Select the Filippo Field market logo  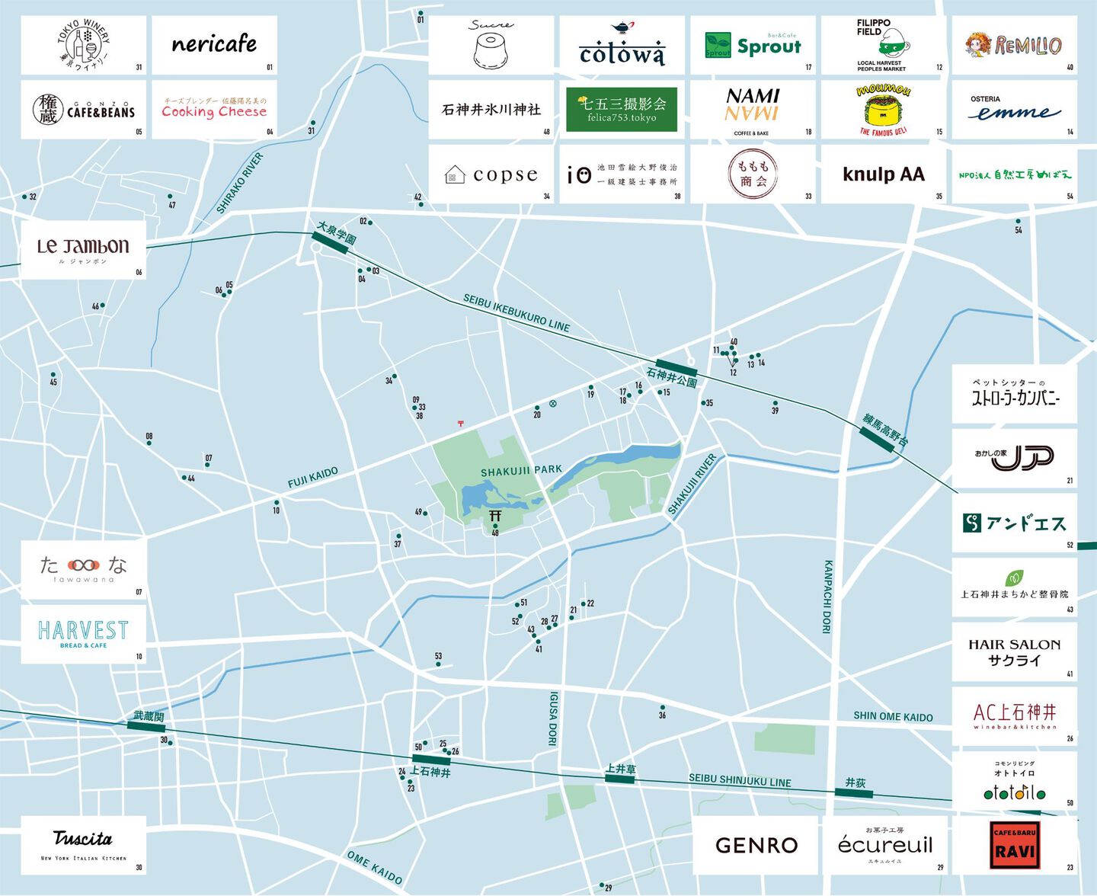click(x=883, y=45)
